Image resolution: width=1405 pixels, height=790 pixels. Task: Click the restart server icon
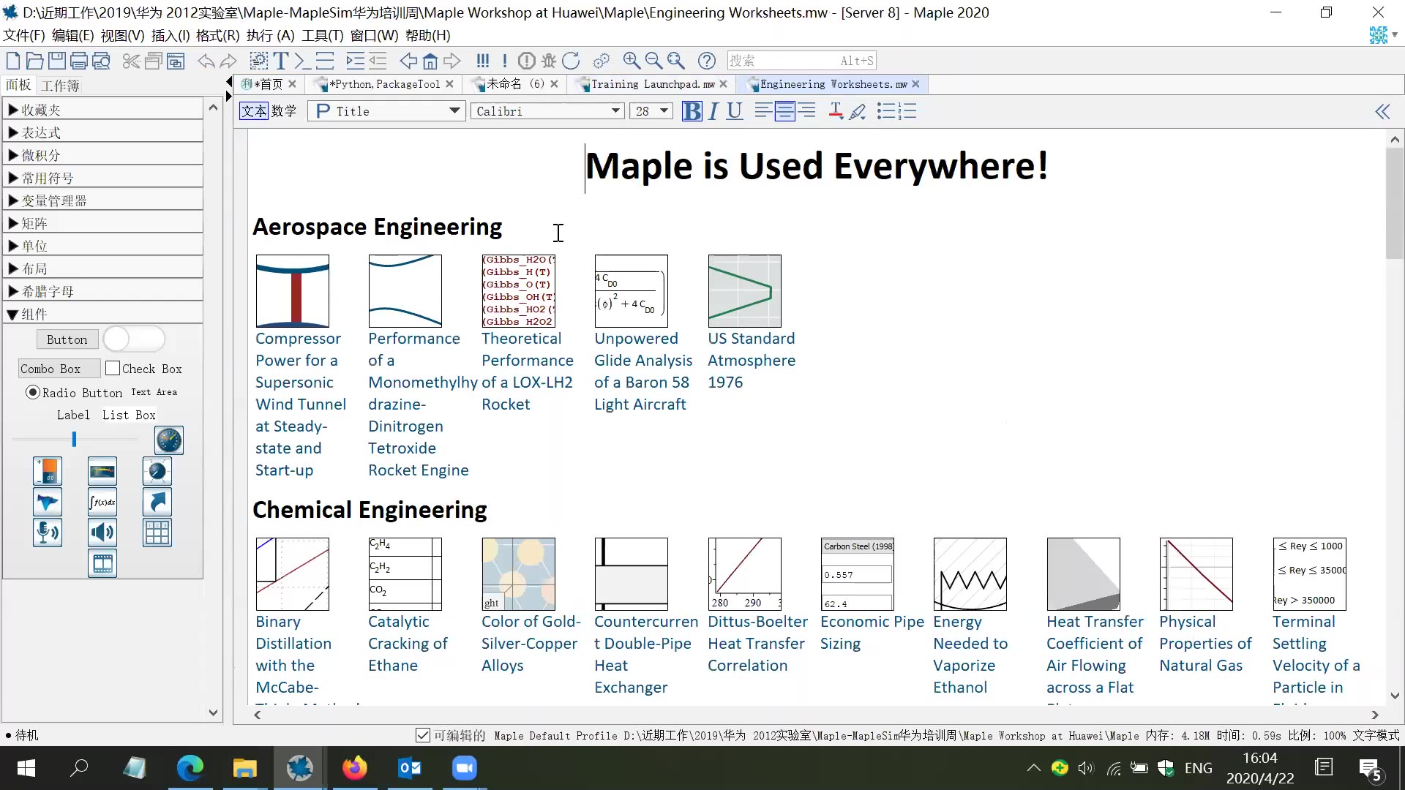(x=572, y=61)
